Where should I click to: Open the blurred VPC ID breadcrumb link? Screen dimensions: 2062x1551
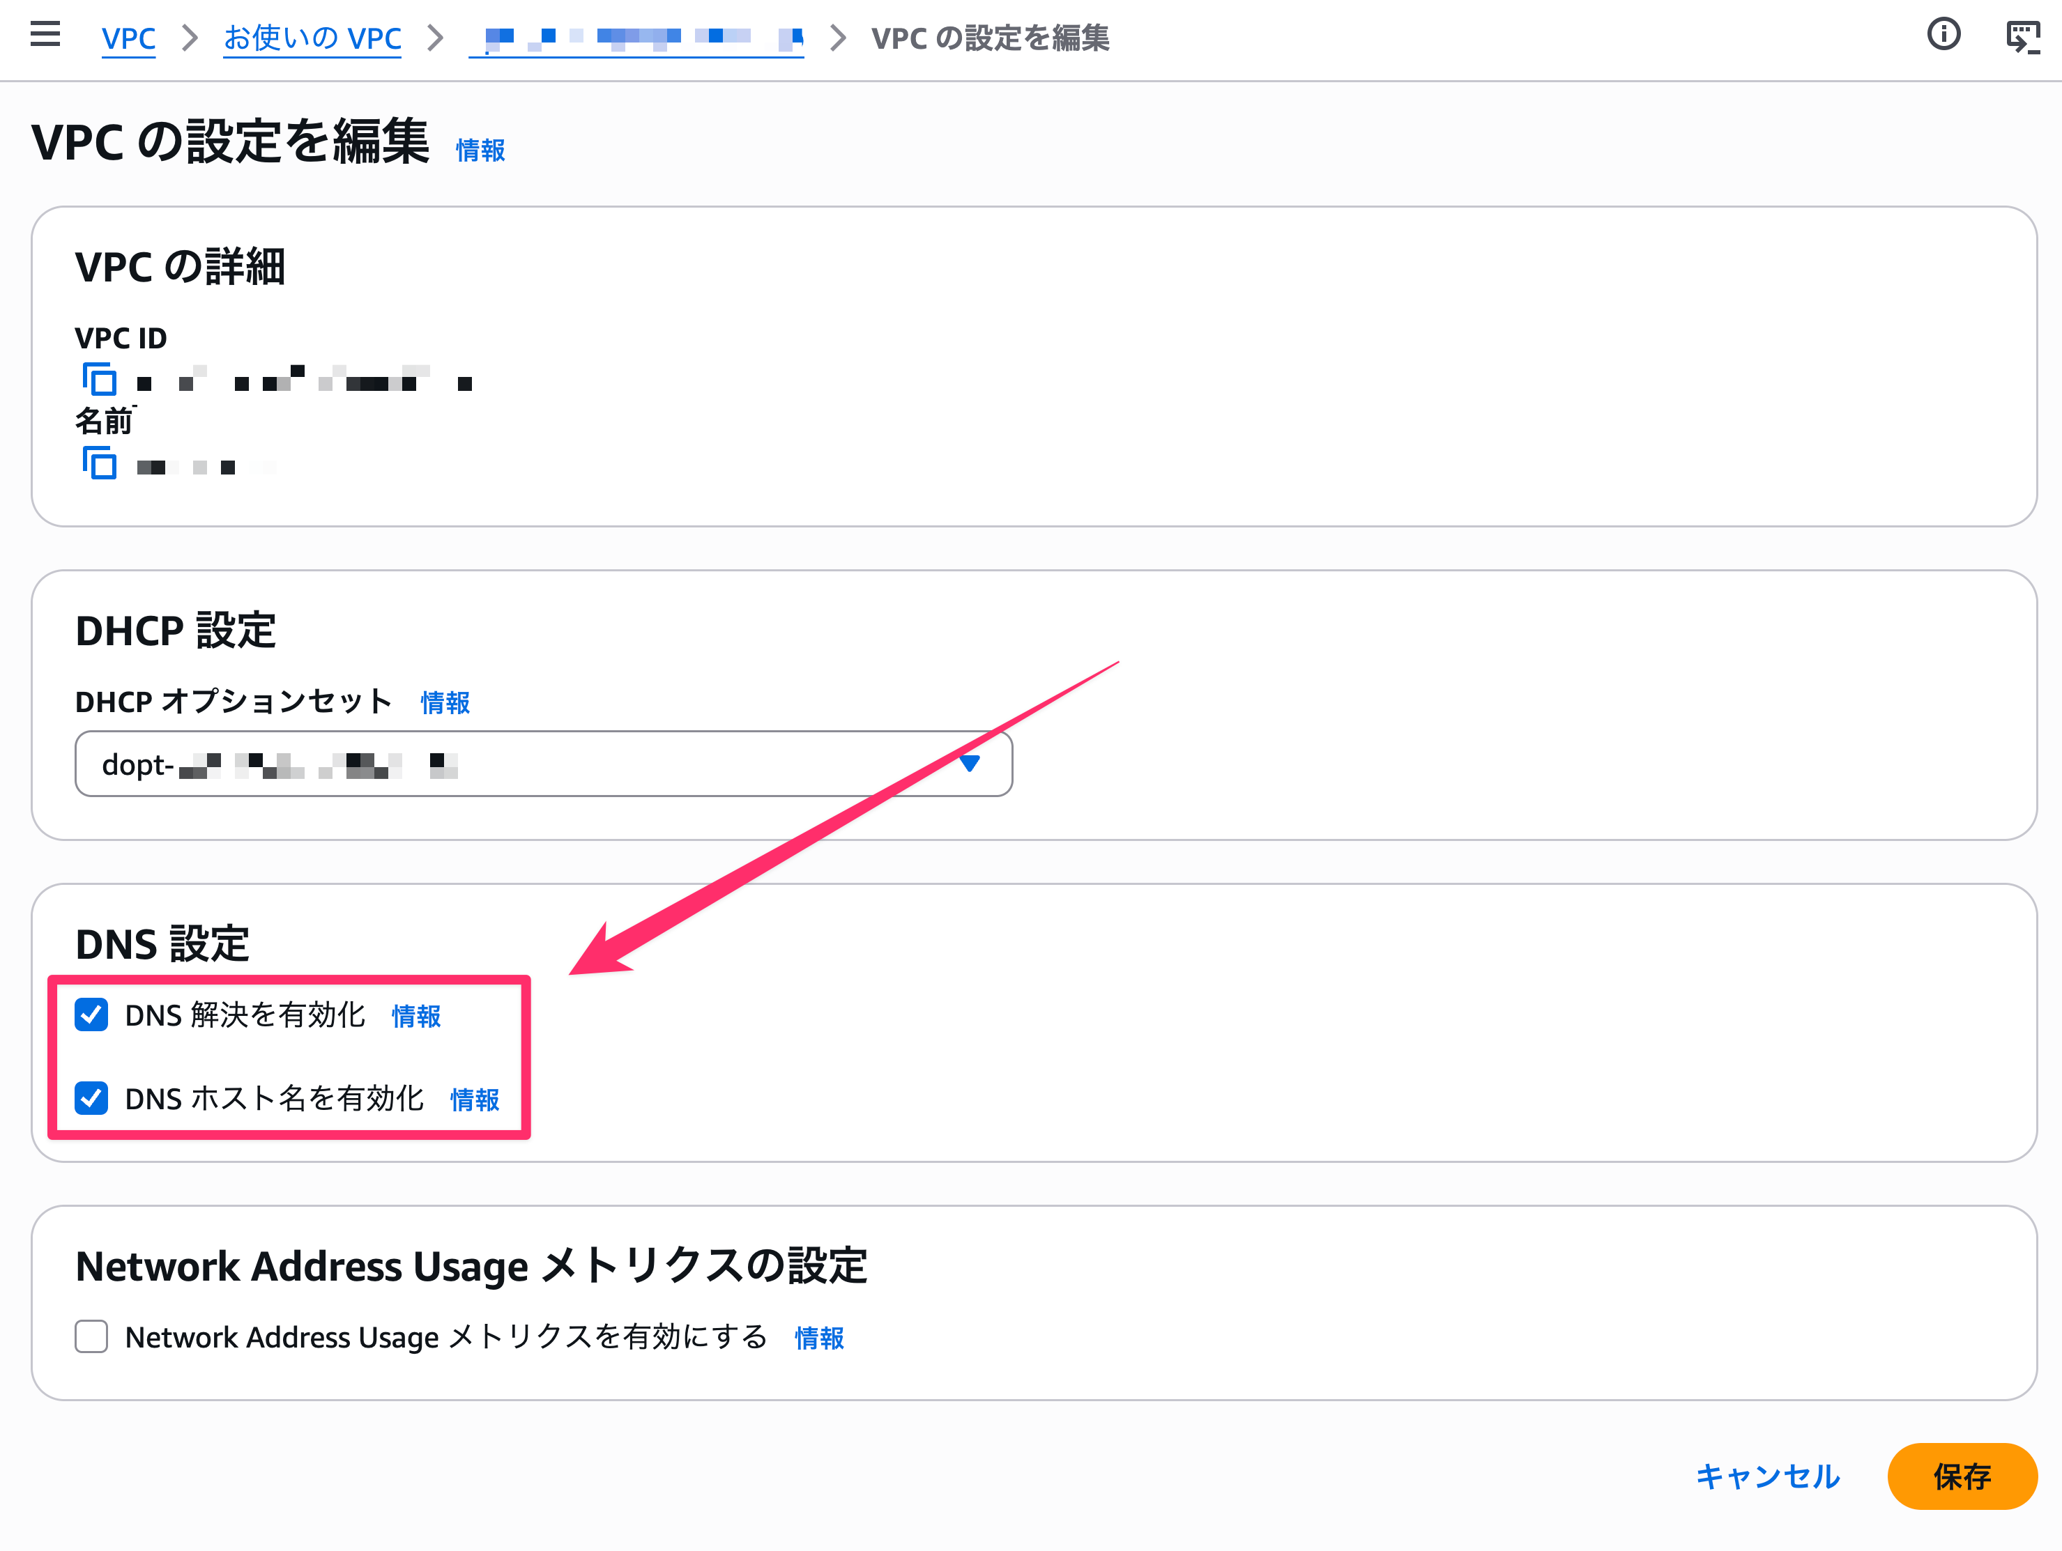click(636, 38)
